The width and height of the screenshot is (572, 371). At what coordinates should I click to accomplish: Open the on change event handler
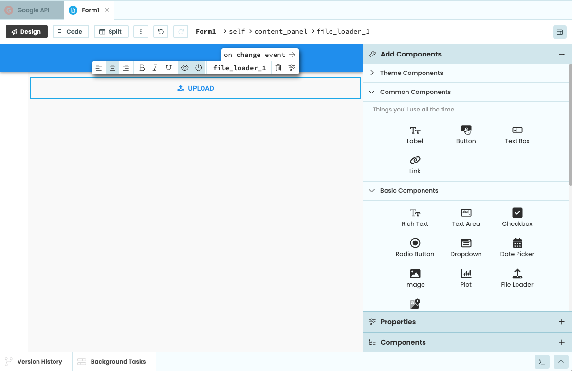[x=260, y=55]
